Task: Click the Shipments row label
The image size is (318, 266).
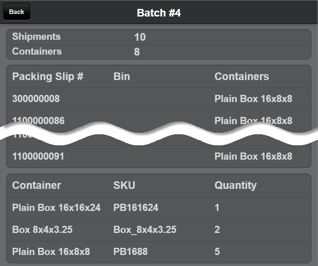Action: (36, 37)
